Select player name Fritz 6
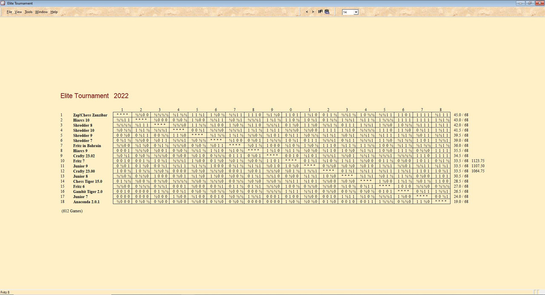The image size is (545, 295). click(79, 187)
